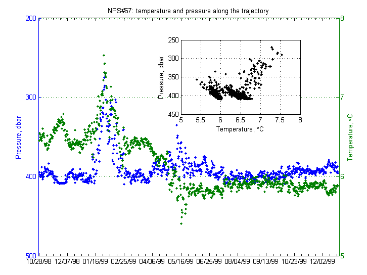Click the 7.5 tick on the inset temperature axis
Viewport: 367px width, 275px height.
tap(280, 120)
